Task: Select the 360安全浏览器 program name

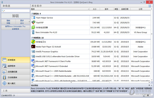Action: click(x=42, y=28)
